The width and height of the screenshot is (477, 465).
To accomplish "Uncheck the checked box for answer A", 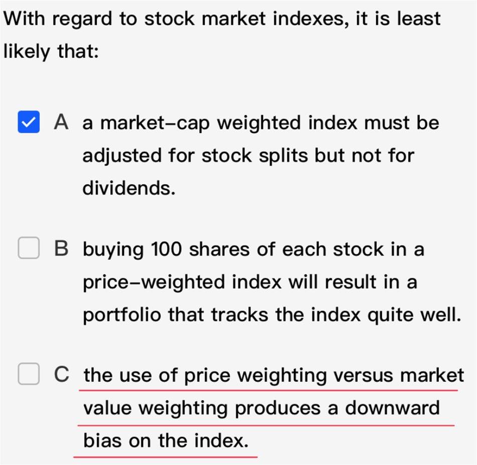I will pos(29,122).
